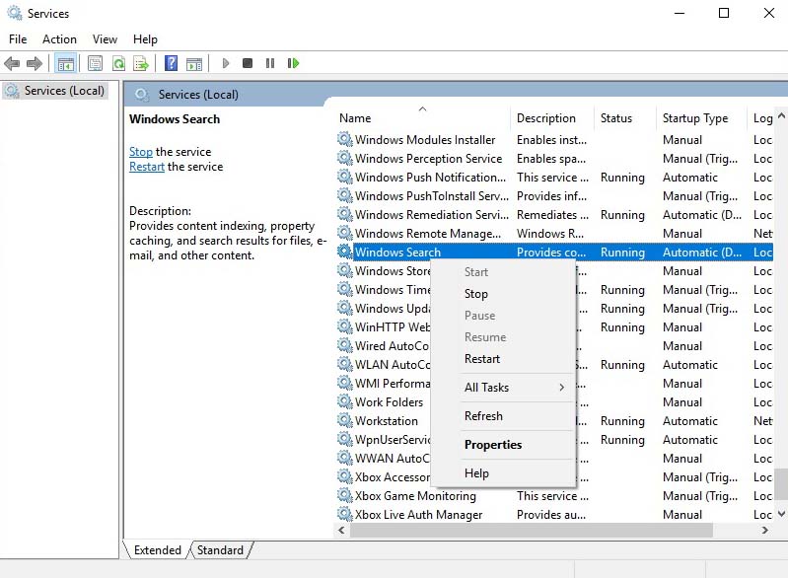The height and width of the screenshot is (578, 788).
Task: Click the Stop Service square icon
Action: 248,63
